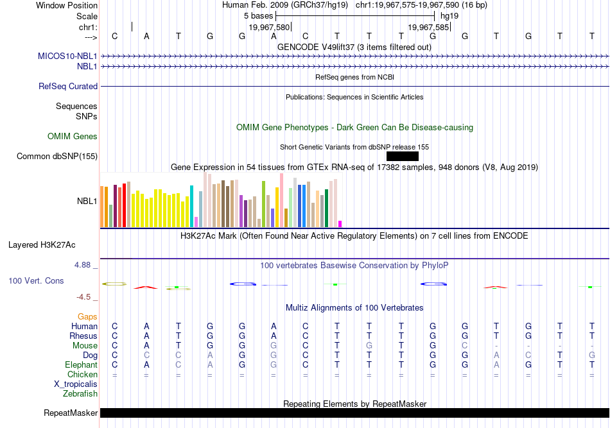Viewport: 610px width, 428px height.
Task: Click the Scale label in ruler
Action: 87,16
